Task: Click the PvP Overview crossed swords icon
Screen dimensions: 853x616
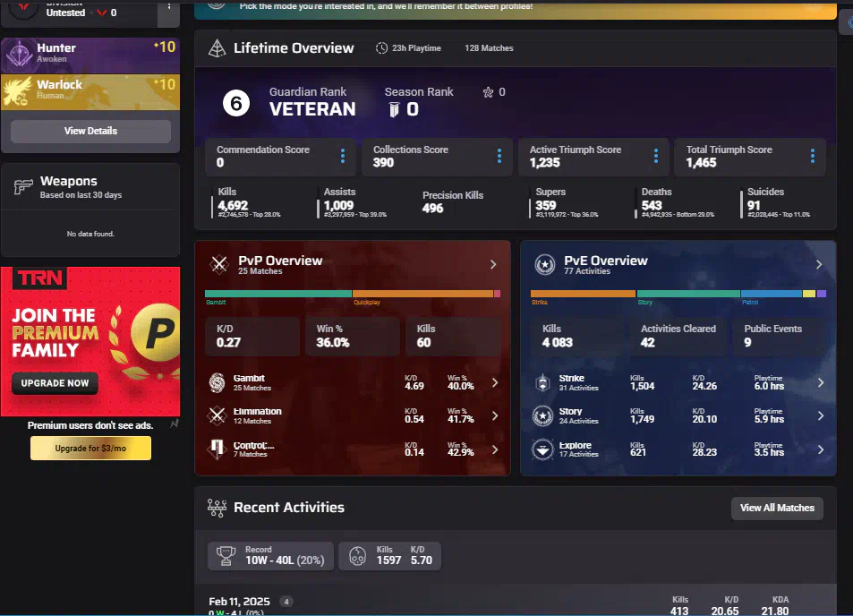Action: click(x=218, y=264)
